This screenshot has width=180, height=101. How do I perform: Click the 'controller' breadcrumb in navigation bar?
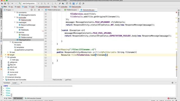click(x=64, y=7)
